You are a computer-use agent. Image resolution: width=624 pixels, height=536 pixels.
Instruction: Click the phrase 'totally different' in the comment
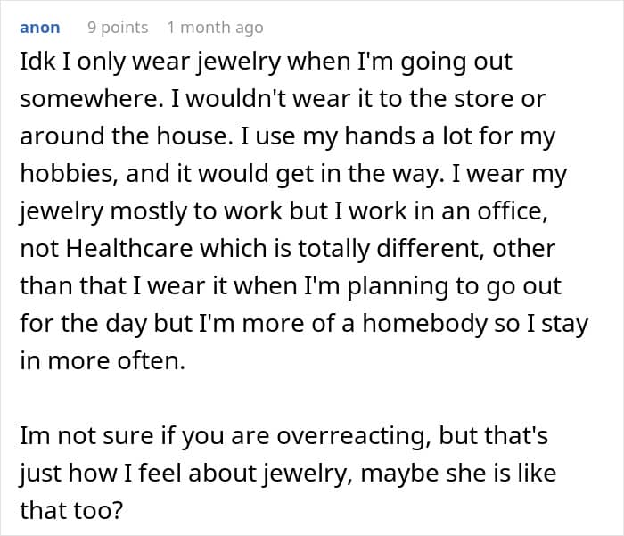tap(391, 249)
